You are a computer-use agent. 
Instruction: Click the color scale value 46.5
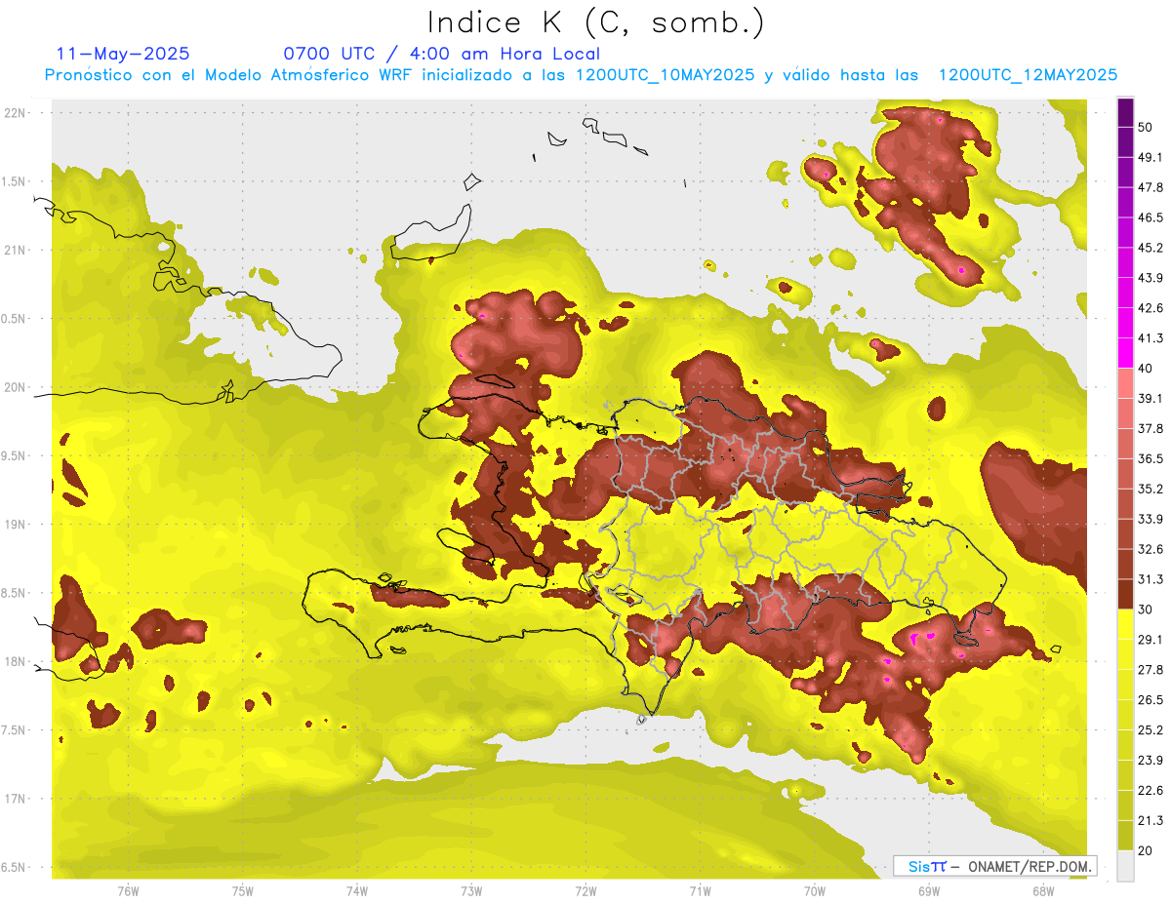point(1150,217)
